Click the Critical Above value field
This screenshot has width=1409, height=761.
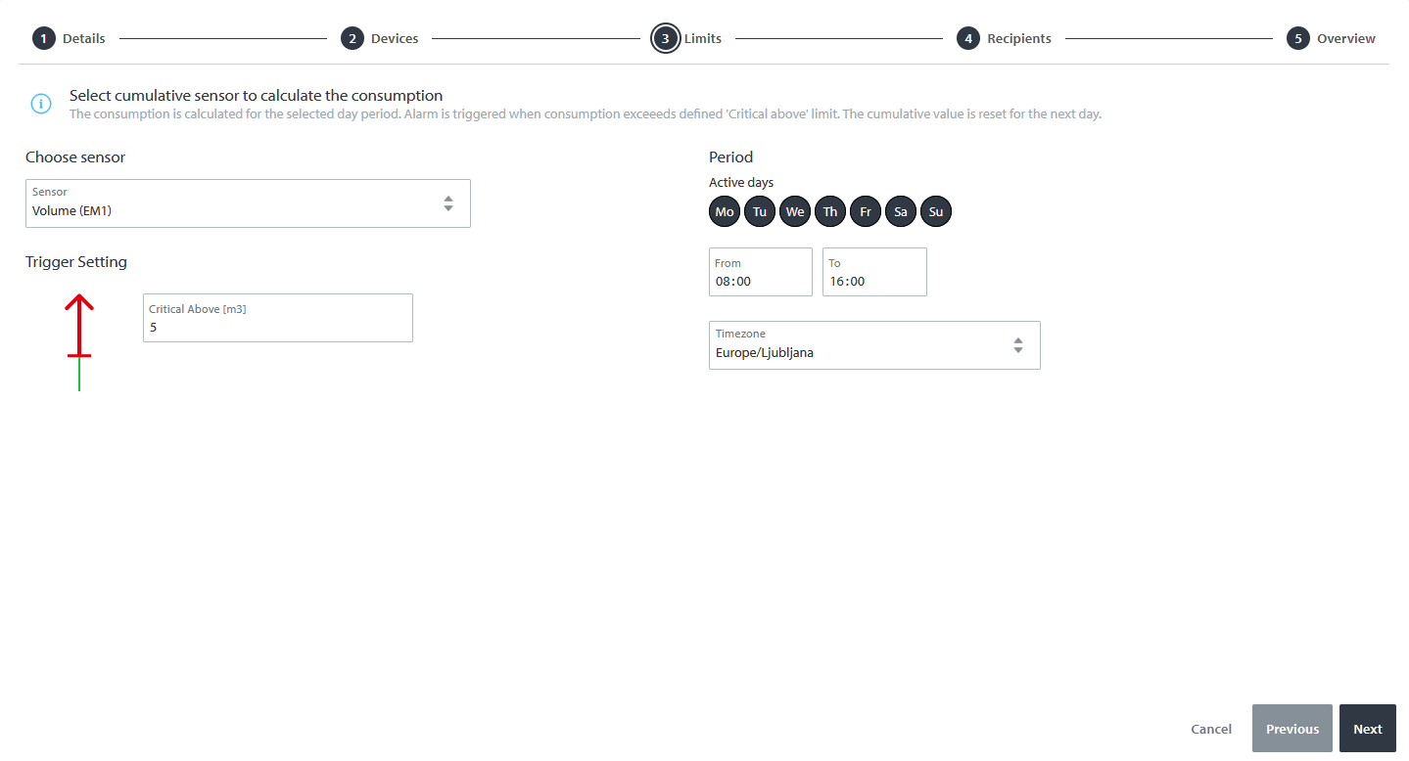[277, 327]
